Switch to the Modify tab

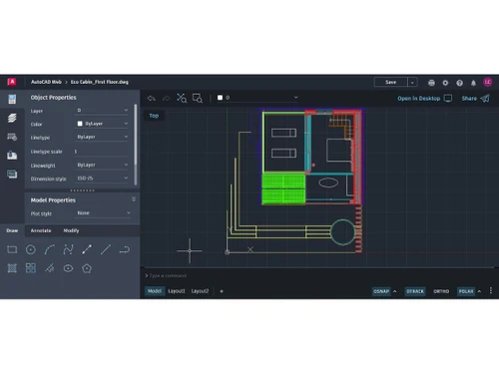(x=71, y=230)
